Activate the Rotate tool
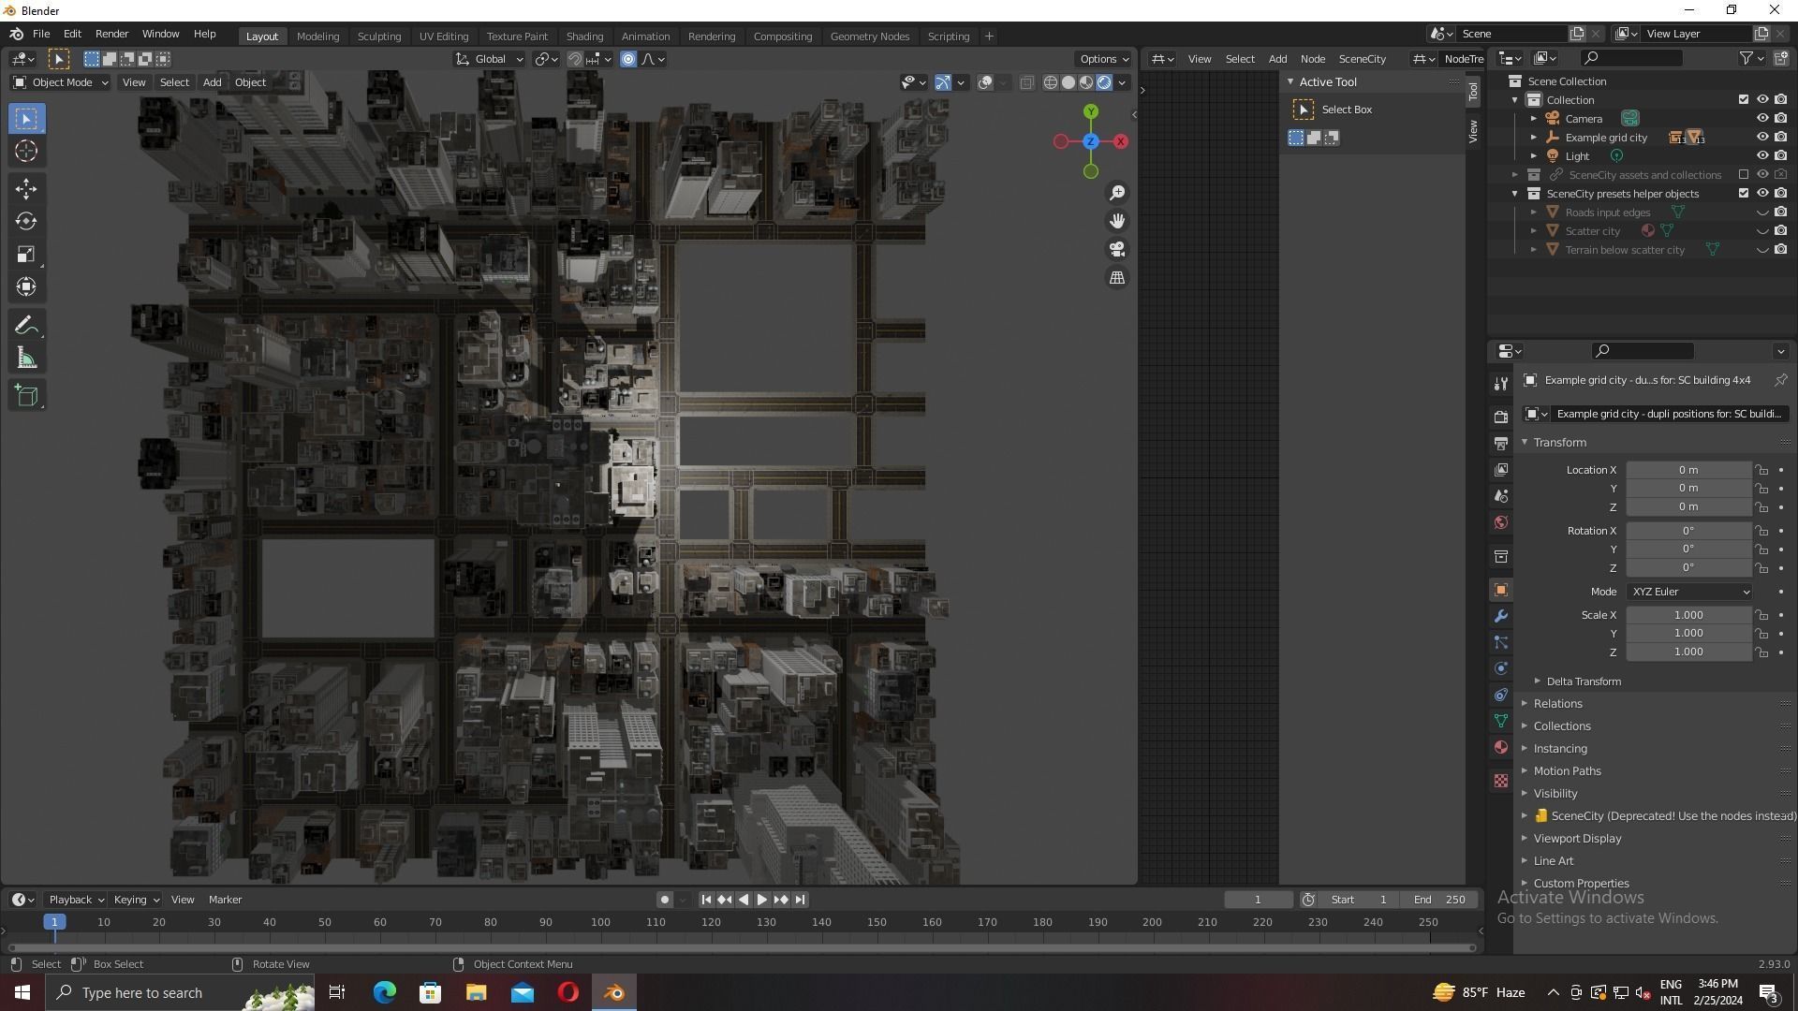 click(x=26, y=222)
